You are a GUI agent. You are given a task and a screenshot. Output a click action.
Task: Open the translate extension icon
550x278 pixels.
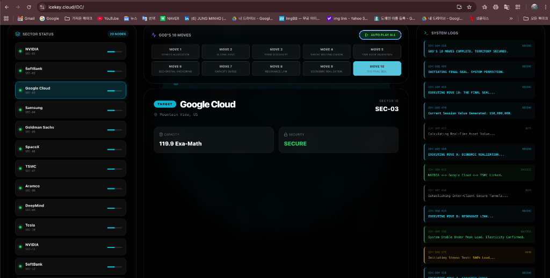point(507,7)
